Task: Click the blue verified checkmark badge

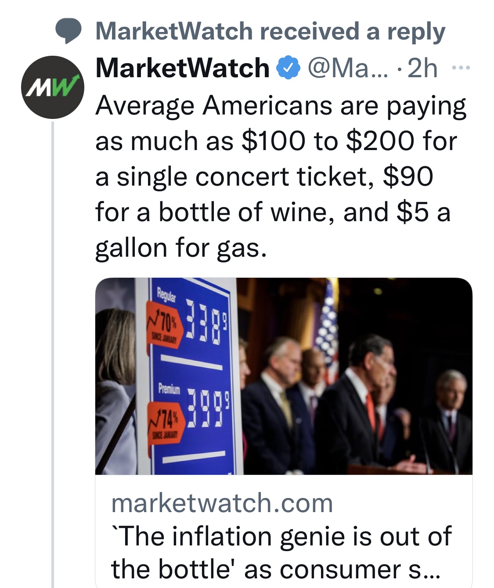Action: (x=288, y=68)
